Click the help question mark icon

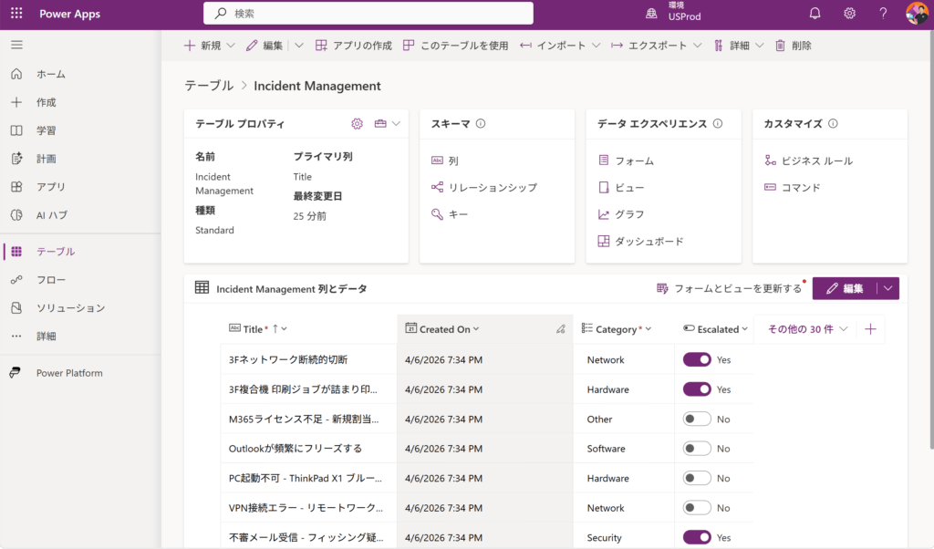click(x=883, y=14)
